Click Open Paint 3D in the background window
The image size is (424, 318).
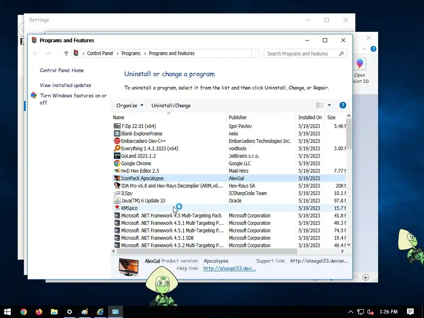pos(360,71)
